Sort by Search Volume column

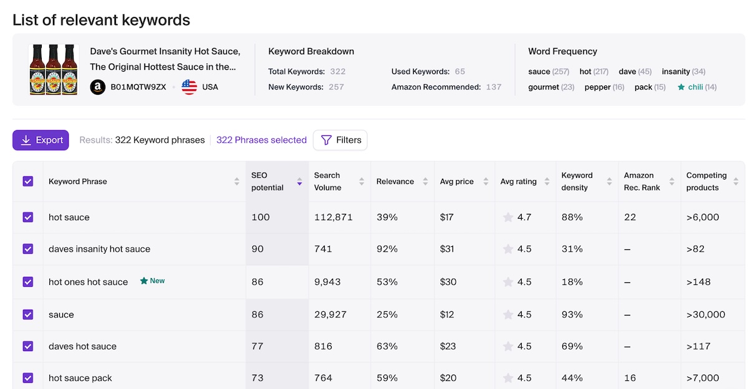coord(362,182)
